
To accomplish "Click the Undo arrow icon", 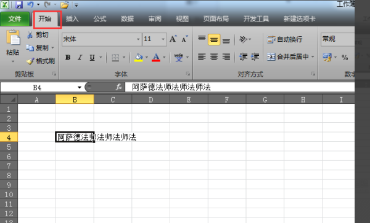I will pyautogui.click(x=30, y=4).
